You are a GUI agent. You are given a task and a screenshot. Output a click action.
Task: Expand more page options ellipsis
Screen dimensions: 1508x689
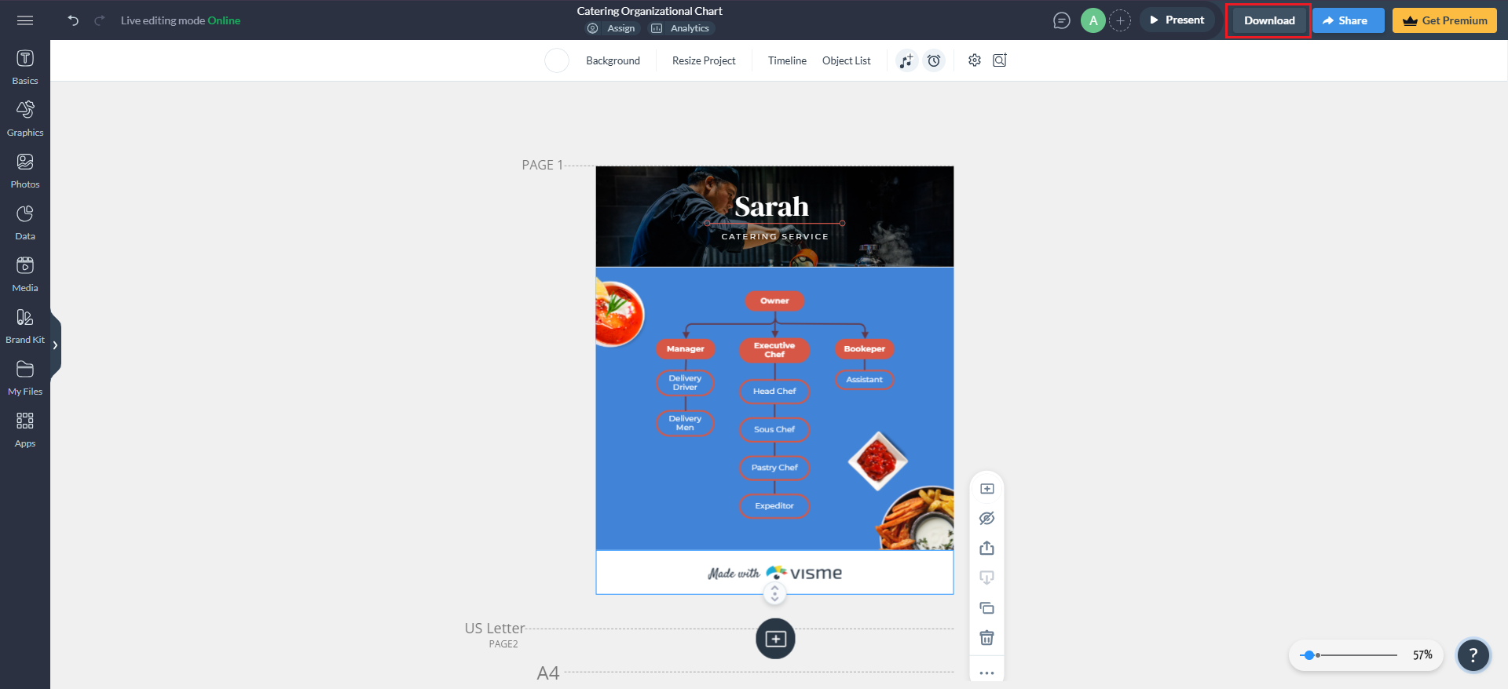point(986,673)
